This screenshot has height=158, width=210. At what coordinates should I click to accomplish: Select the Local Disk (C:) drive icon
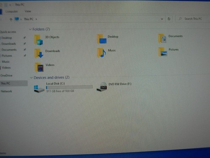click(x=39, y=88)
